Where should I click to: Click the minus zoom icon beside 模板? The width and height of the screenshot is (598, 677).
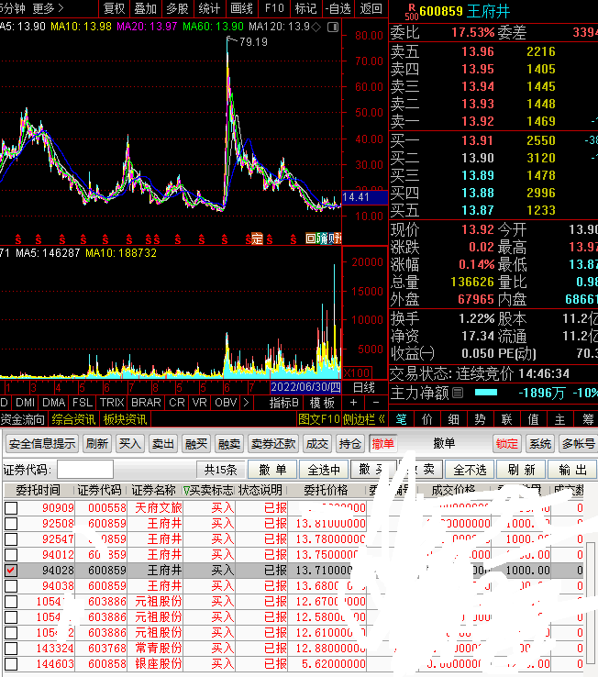click(x=376, y=403)
